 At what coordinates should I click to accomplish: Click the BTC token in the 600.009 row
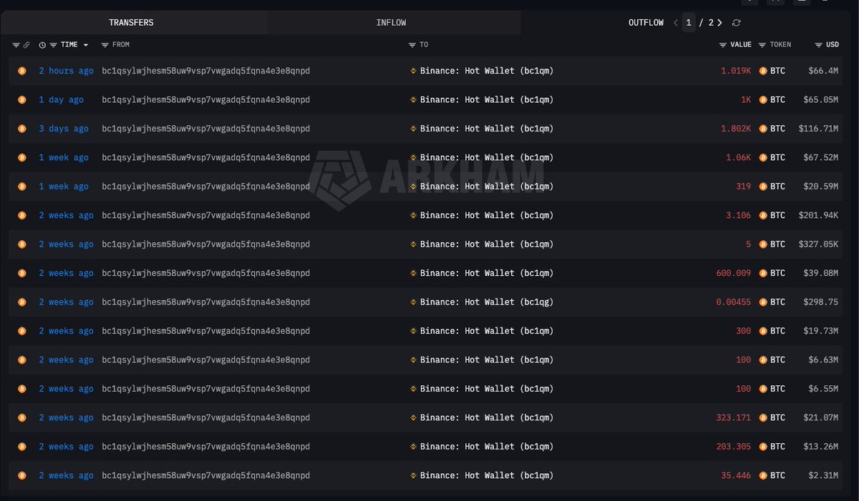click(772, 273)
